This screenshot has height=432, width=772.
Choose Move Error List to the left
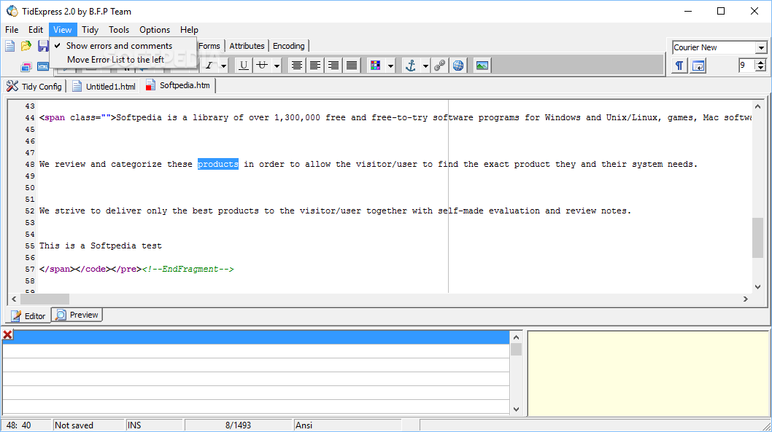116,60
